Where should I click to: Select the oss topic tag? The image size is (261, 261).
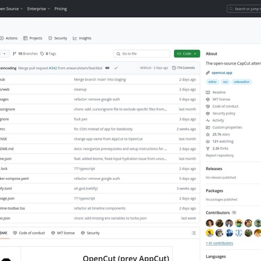pyautogui.click(x=225, y=82)
